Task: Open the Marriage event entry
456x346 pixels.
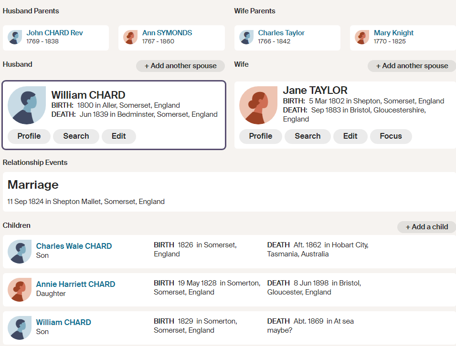Action: coord(33,185)
